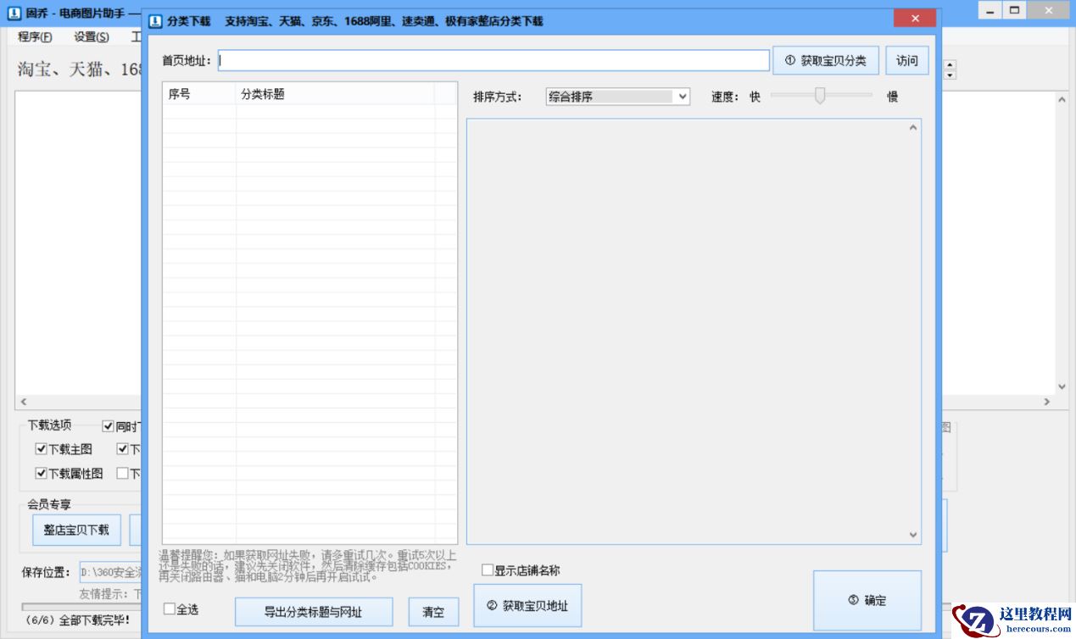Click the right list scroll-up arrow in dialog
Image resolution: width=1076 pixels, height=639 pixels.
pyautogui.click(x=913, y=128)
